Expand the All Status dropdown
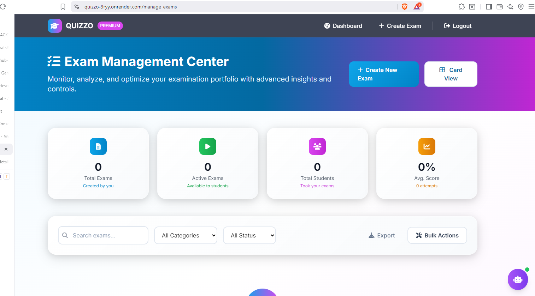 tap(249, 235)
